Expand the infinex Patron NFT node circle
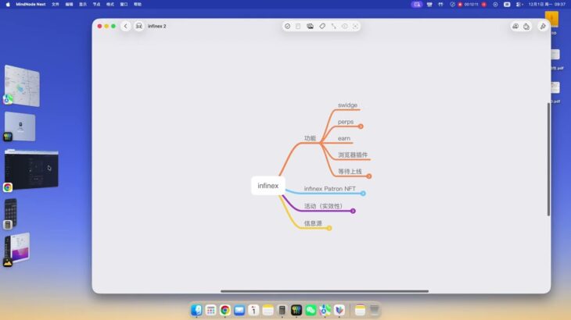This screenshot has height=320, width=571. [x=363, y=194]
